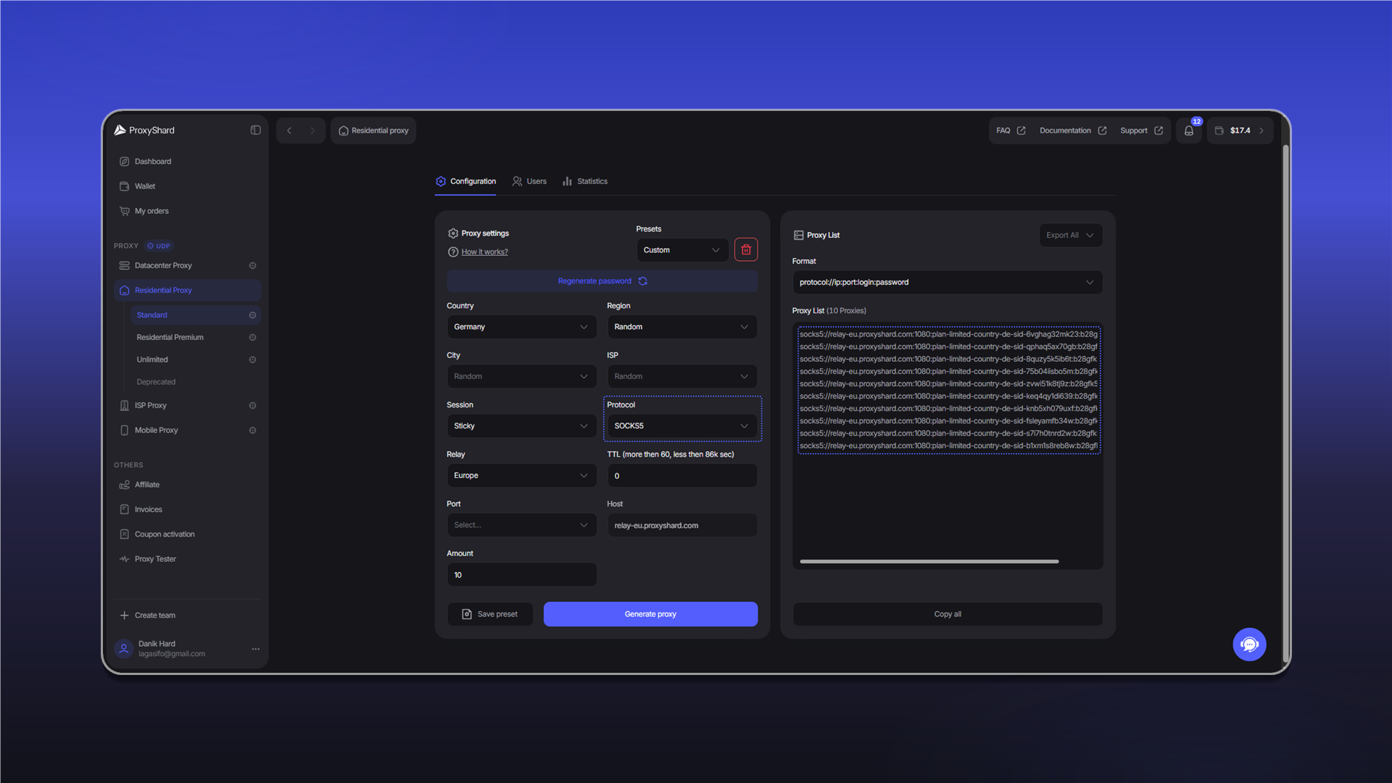This screenshot has height=783, width=1392.
Task: Expand the Country dropdown showing Germany
Action: (521, 327)
